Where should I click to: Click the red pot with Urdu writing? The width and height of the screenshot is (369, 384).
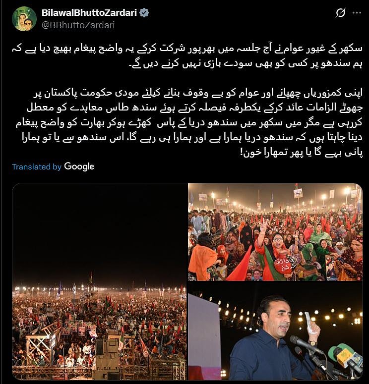(285, 266)
